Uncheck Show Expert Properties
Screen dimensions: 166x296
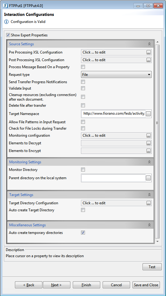click(8, 35)
